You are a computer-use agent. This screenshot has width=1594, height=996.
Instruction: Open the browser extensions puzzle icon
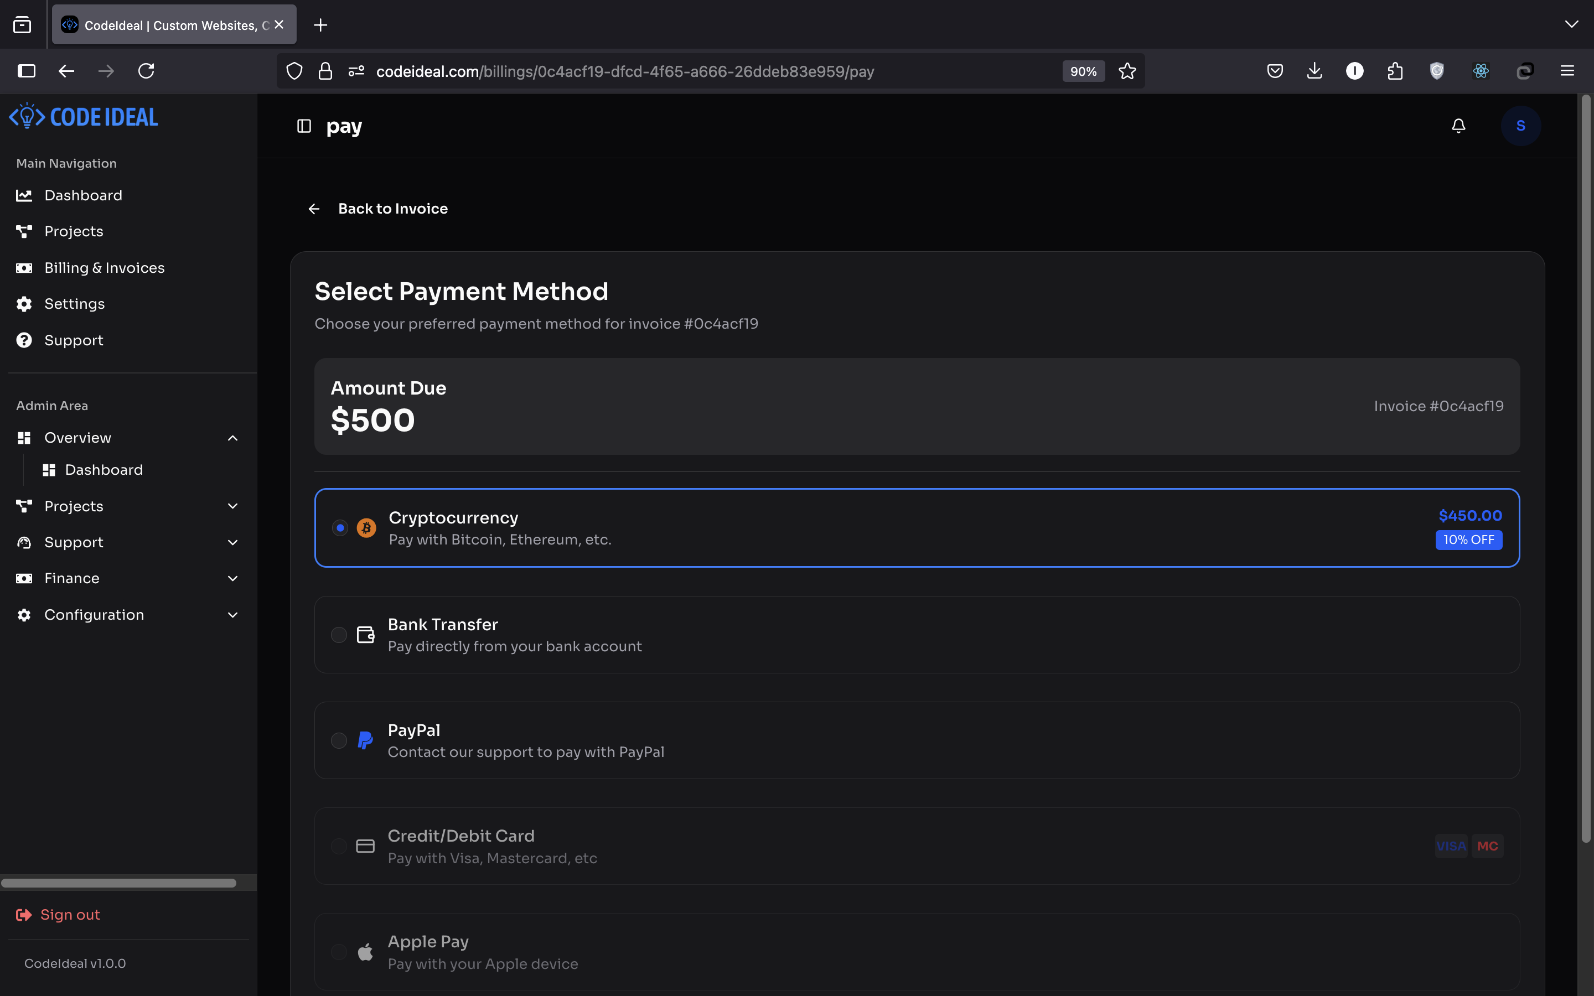(x=1394, y=71)
